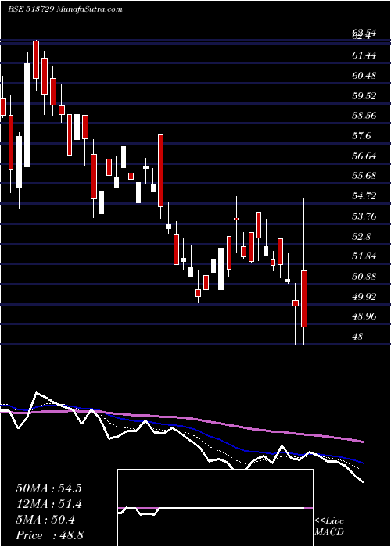Click the 56.64 price axis label
The height and width of the screenshot is (547, 391).
[x=364, y=156]
